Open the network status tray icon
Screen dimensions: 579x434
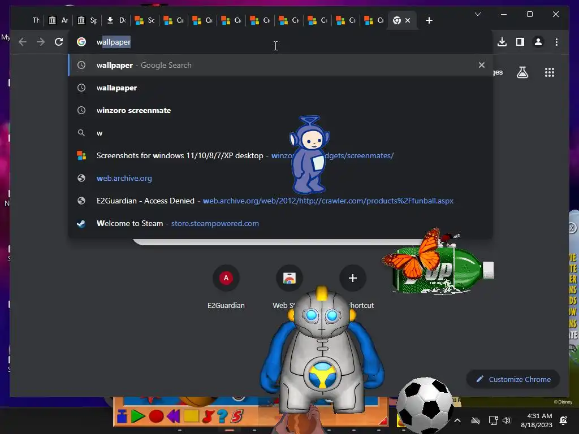493,420
